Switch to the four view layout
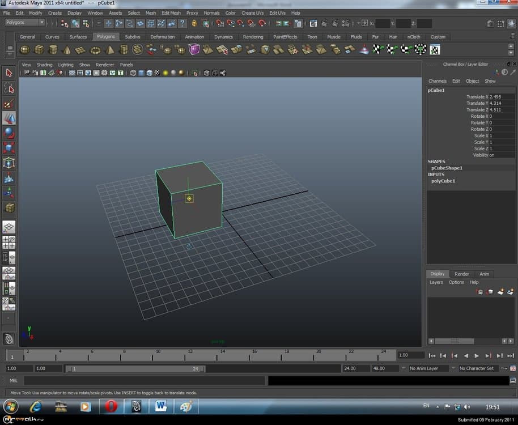This screenshot has width=518, height=425. click(x=9, y=243)
